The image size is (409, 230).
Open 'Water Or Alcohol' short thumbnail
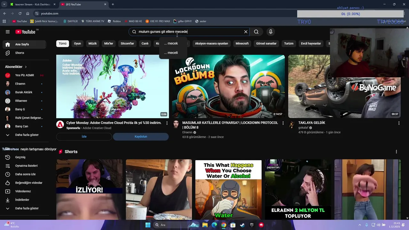point(228,189)
